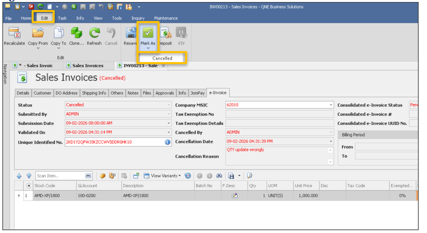Open the Company MSIC combo box
The width and height of the screenshot is (427, 233).
tap(331, 105)
